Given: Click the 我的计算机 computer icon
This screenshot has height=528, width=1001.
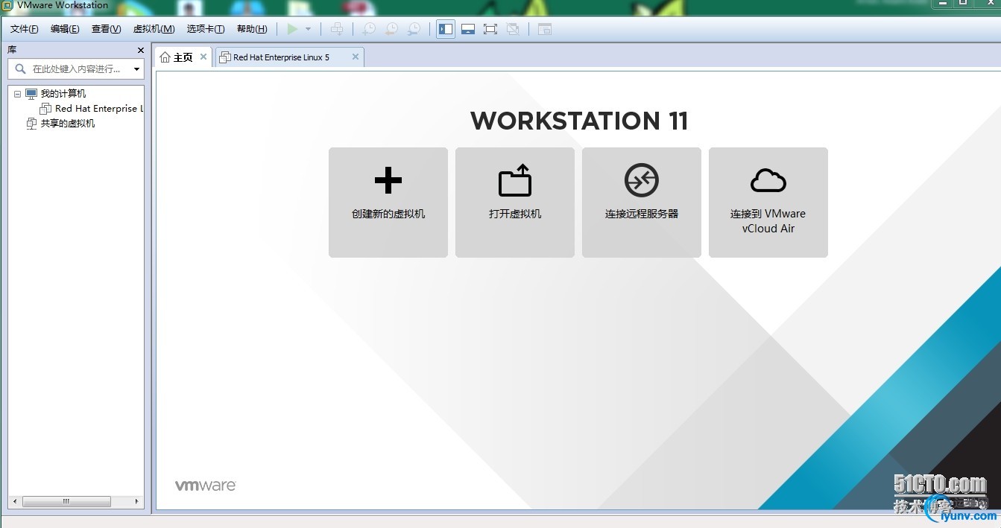Looking at the screenshot, I should (31, 94).
